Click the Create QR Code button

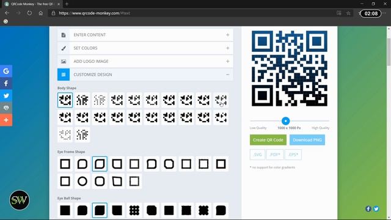click(x=268, y=140)
